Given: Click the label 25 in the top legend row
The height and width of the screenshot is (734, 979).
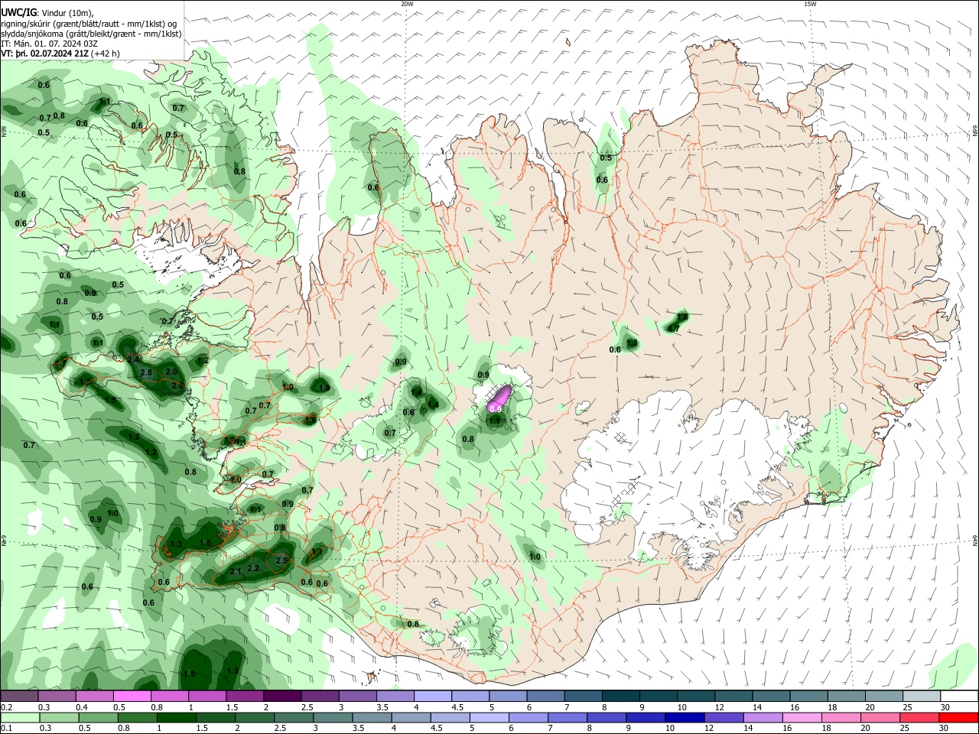Looking at the screenshot, I should coord(907,707).
